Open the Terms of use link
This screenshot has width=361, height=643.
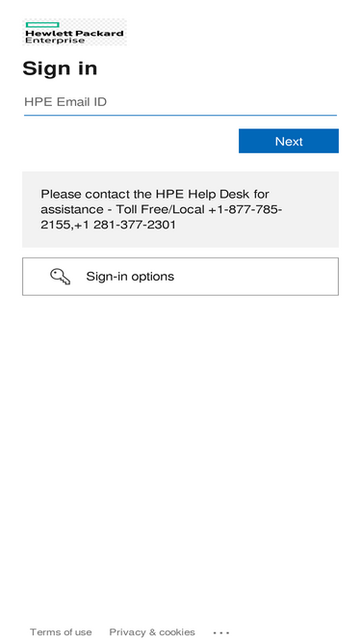pos(61,632)
